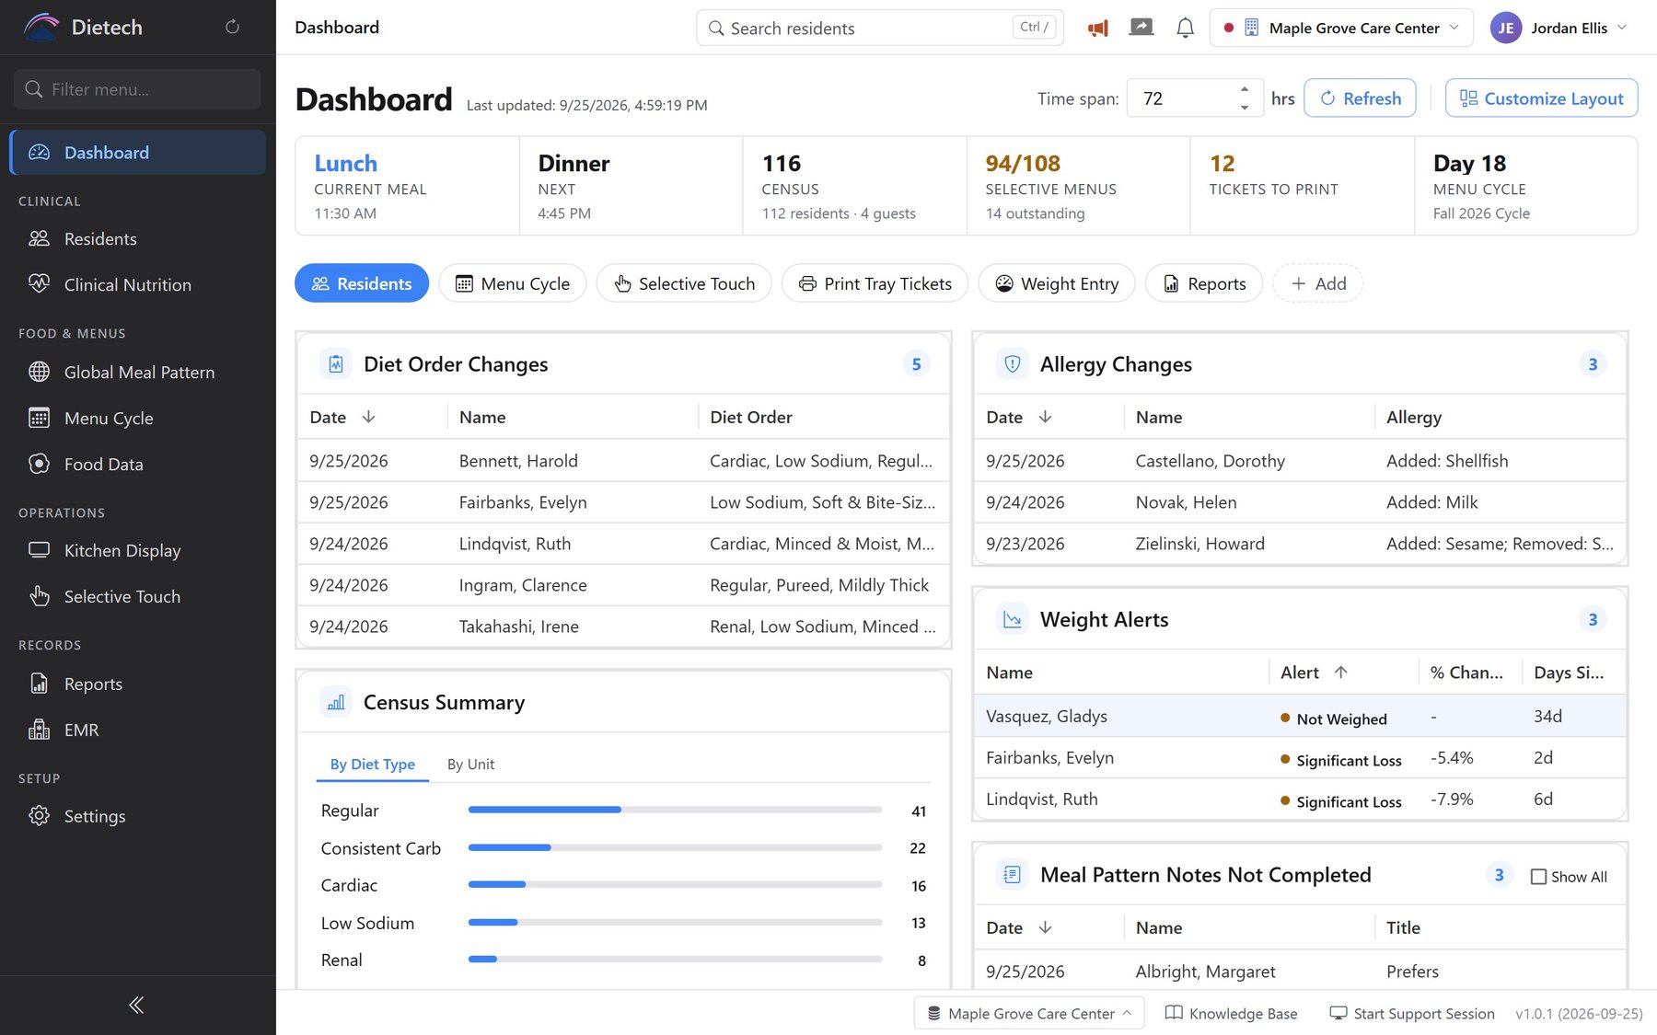Select the Selective Touch quick tab
The width and height of the screenshot is (1657, 1035).
(684, 283)
